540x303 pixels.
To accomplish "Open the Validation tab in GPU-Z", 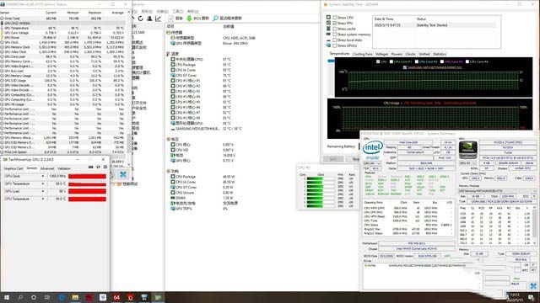I will coord(64,168).
